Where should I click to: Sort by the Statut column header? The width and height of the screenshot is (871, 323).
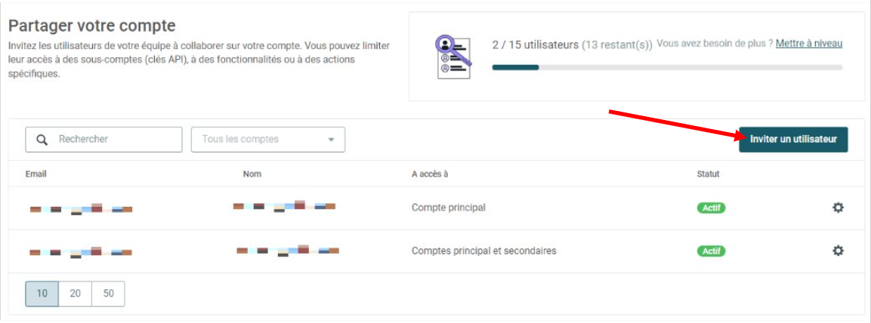pyautogui.click(x=709, y=174)
